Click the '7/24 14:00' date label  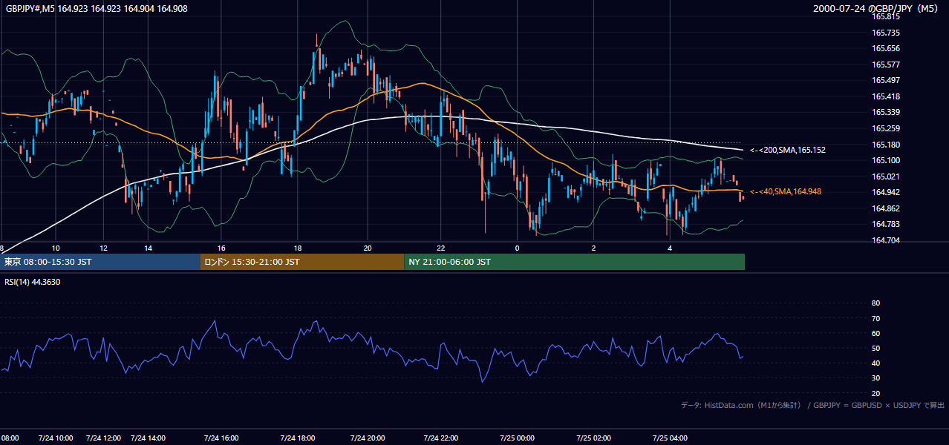pyautogui.click(x=148, y=438)
